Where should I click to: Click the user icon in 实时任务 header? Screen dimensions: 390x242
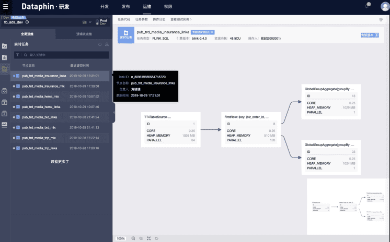click(107, 44)
